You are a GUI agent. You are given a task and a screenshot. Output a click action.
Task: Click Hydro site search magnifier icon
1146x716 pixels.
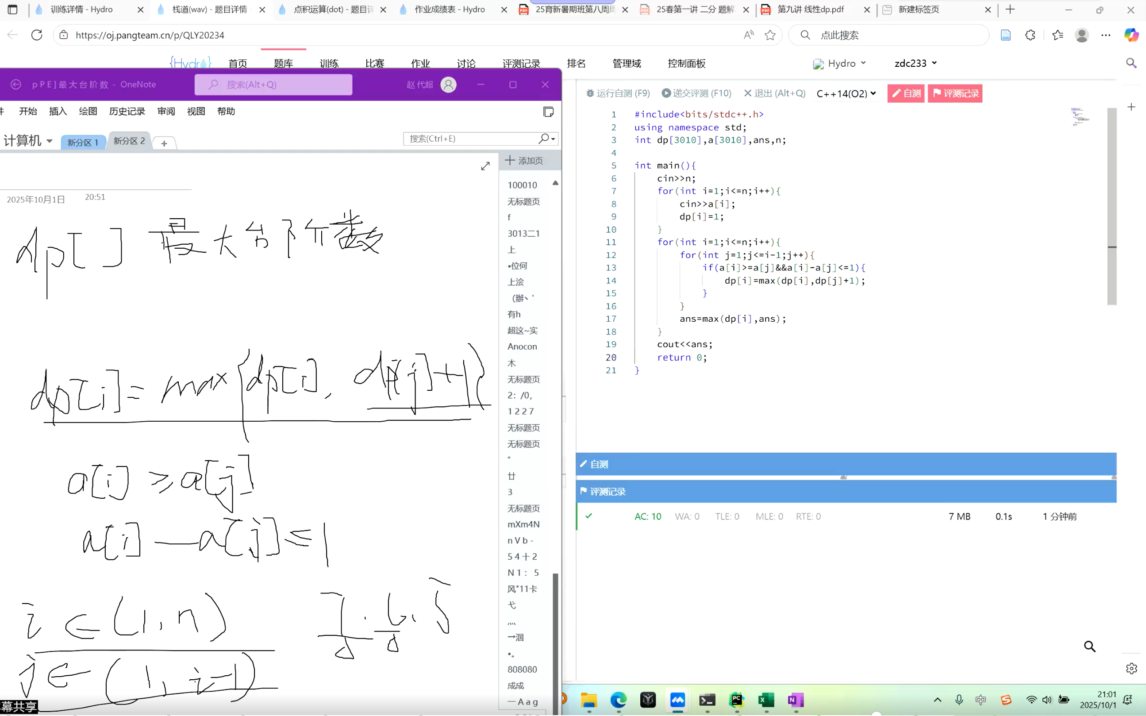tap(1131, 63)
